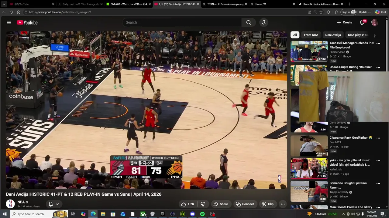389x218 pixels.
Task: Open browser settings ellipsis menu
Action: [x=370, y=12]
